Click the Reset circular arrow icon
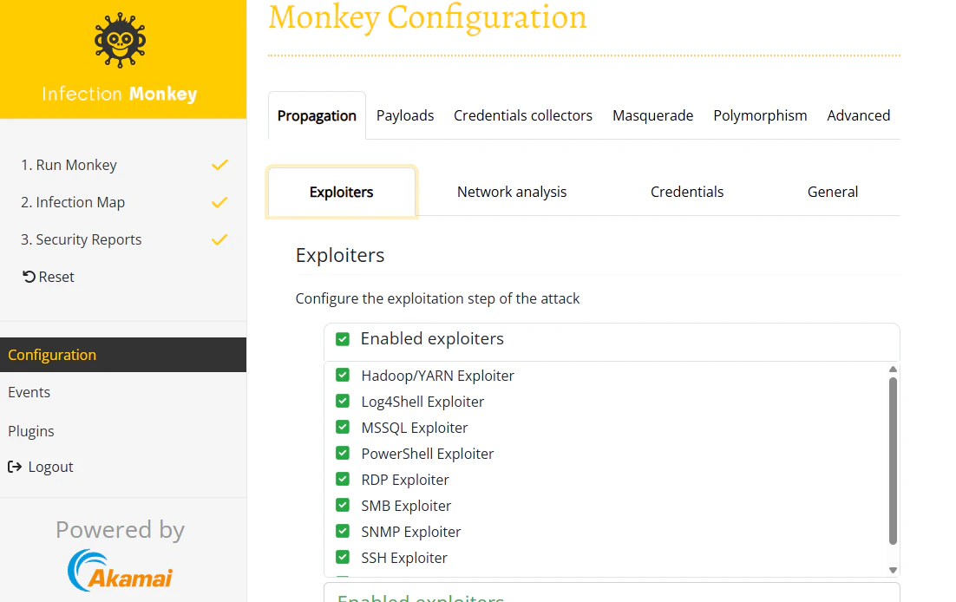This screenshot has height=602, width=956. point(29,277)
